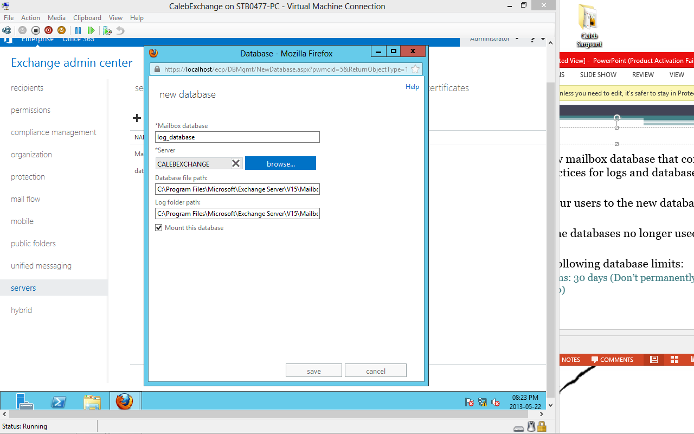
Task: Click the Log folder path field
Action: [237, 214]
